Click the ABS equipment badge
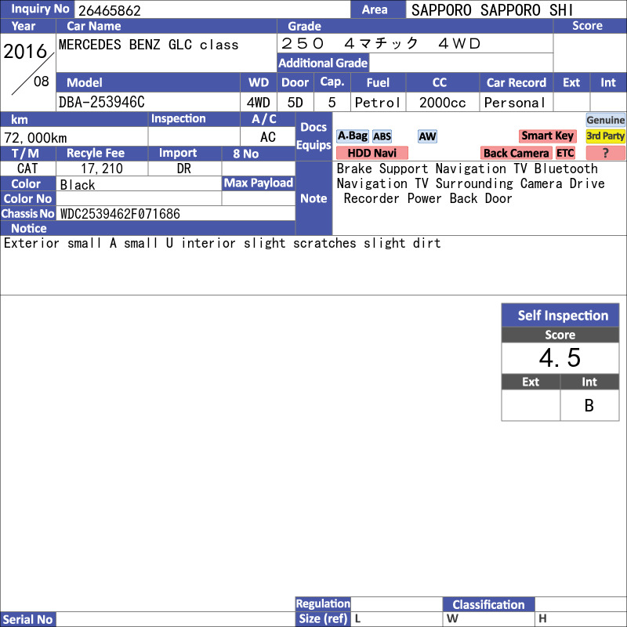 tap(382, 136)
